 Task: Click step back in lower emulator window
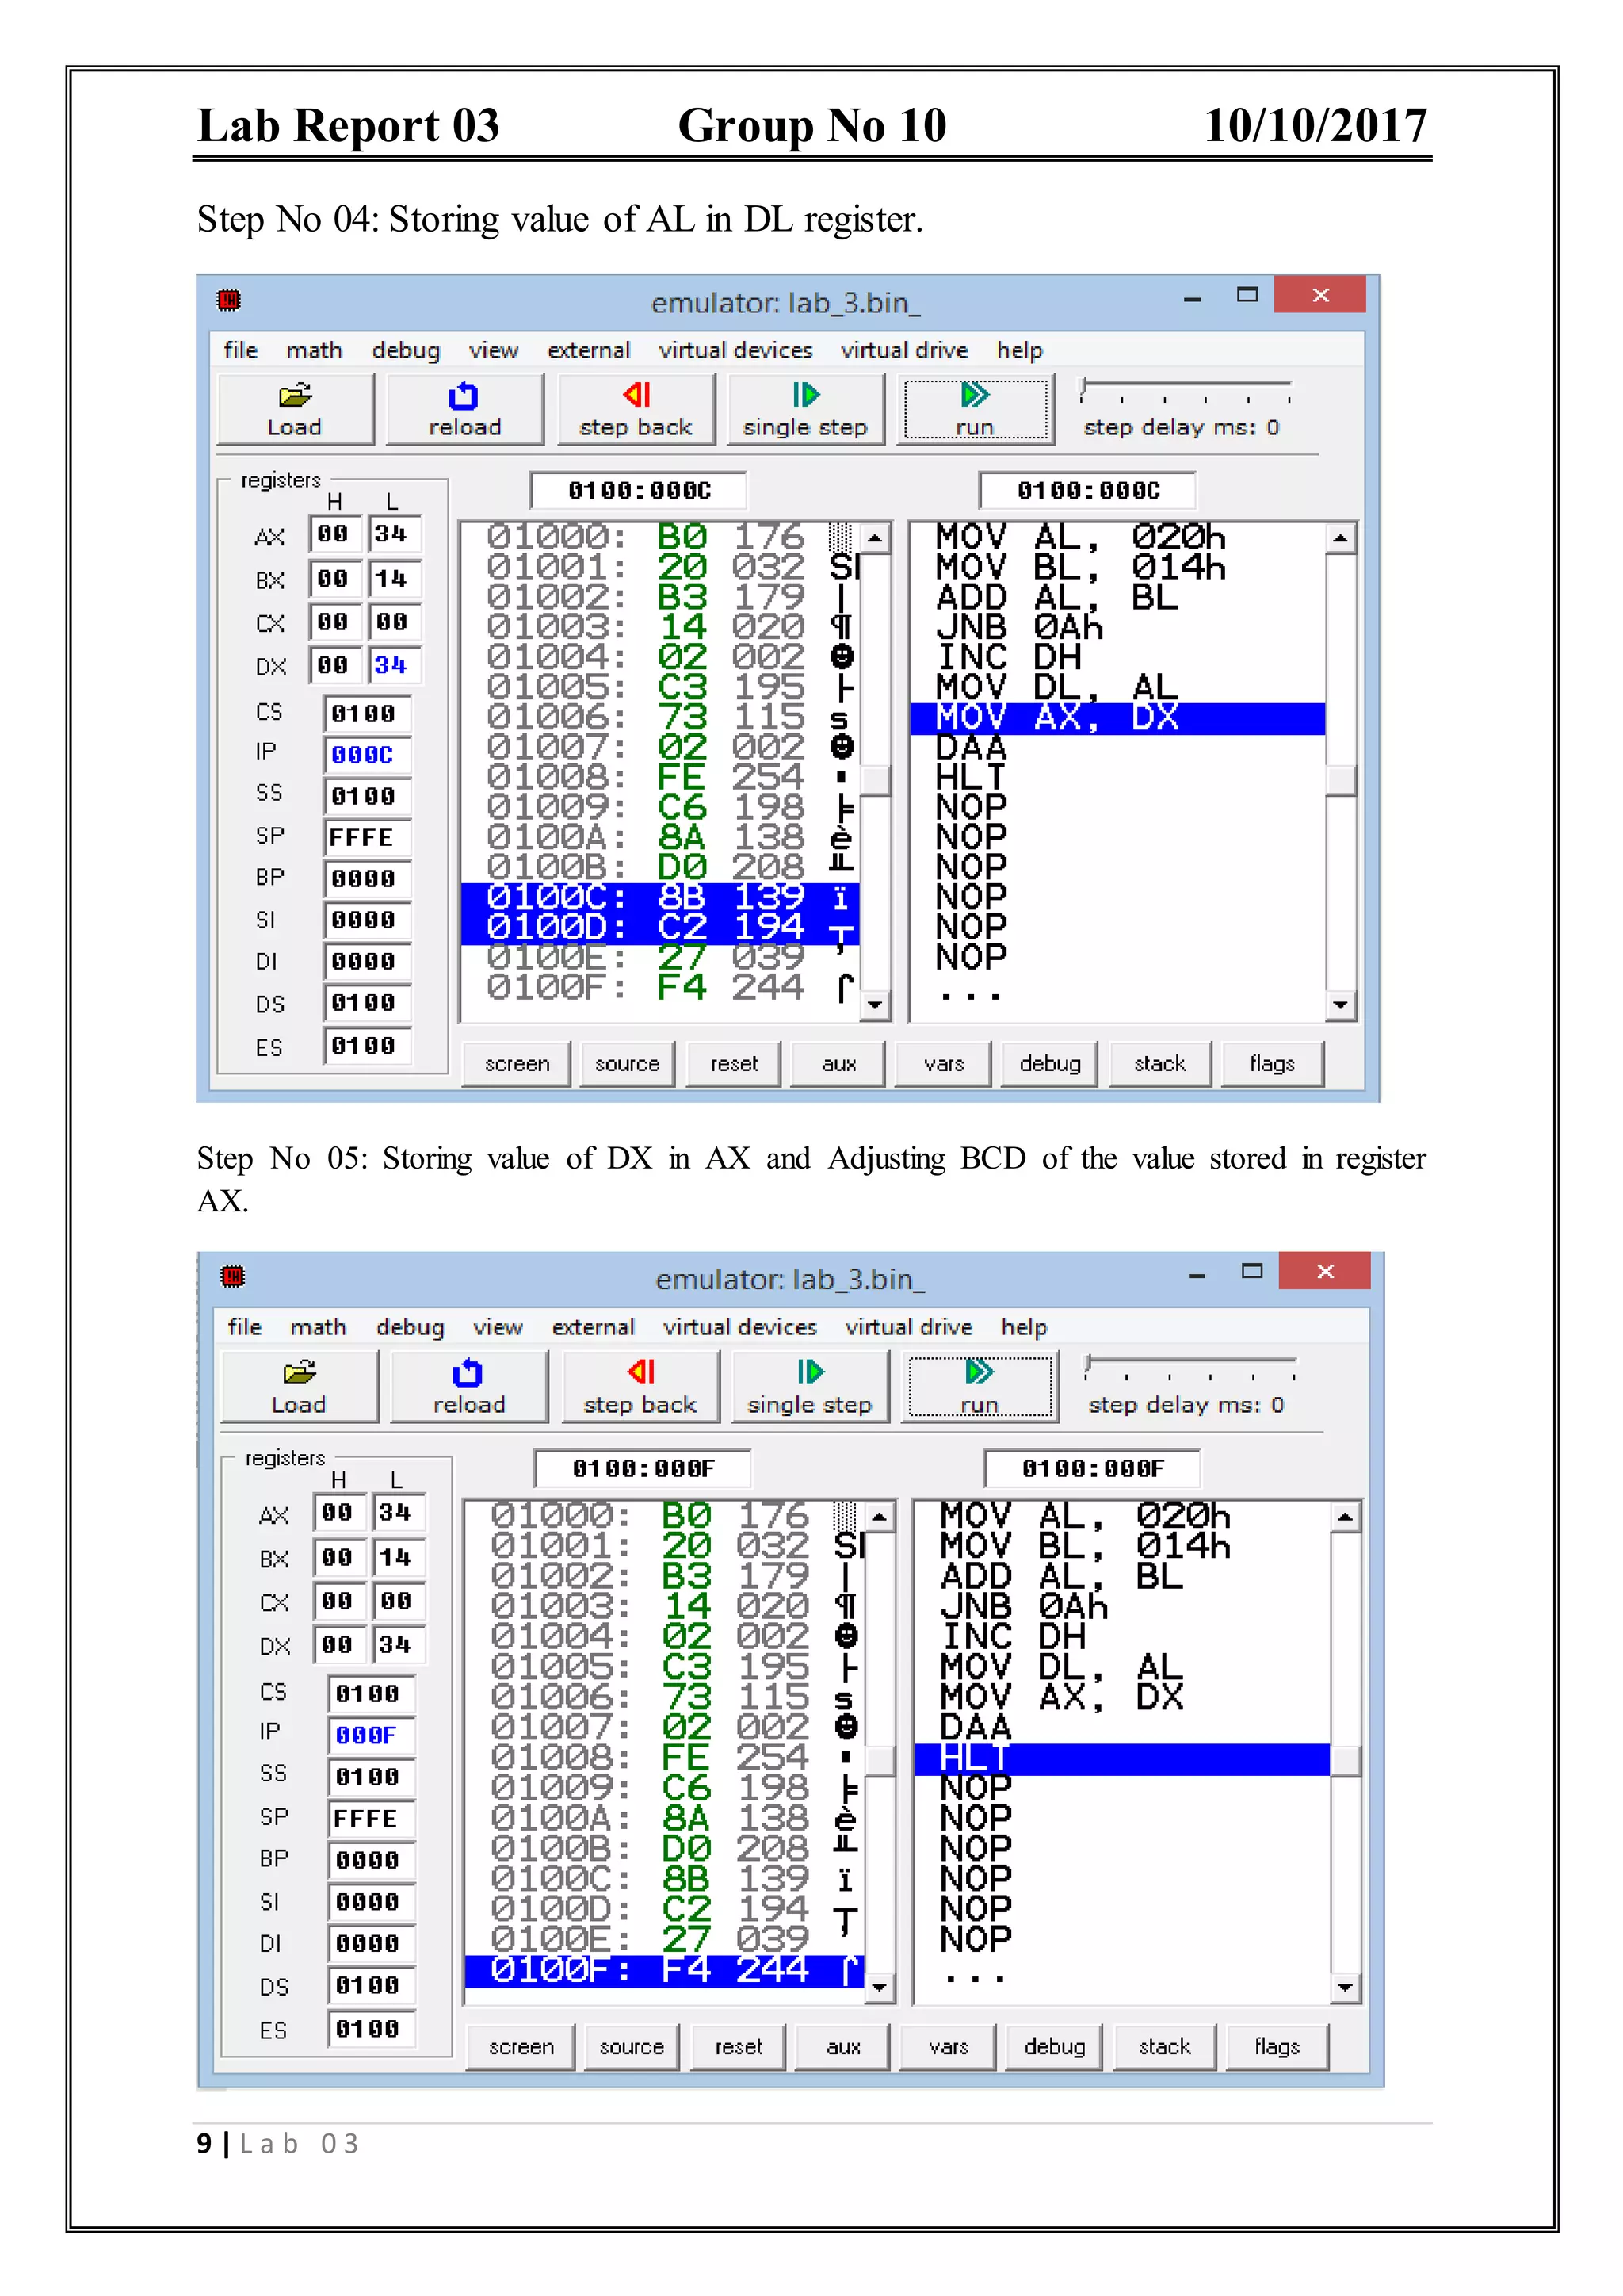[640, 1387]
